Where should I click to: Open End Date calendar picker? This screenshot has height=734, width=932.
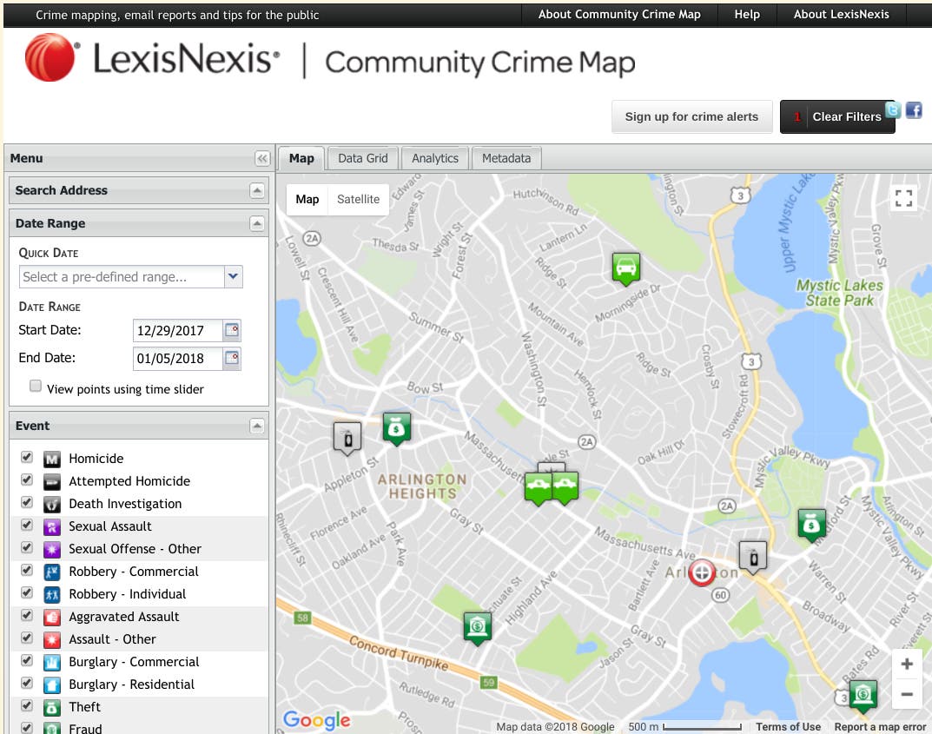(231, 358)
